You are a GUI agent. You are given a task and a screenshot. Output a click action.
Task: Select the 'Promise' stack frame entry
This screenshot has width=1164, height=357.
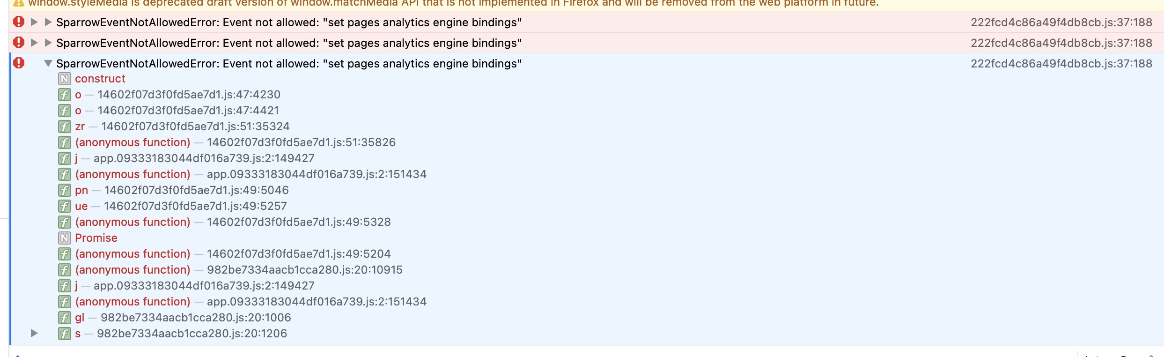coord(96,238)
